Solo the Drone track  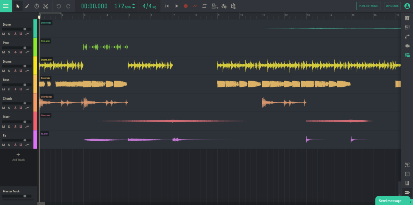point(9,34)
